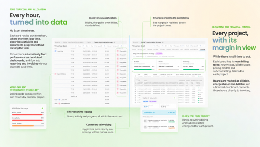The width and height of the screenshot is (260, 147).
Task: Click the star icon beside Create digital marketing plan
Action: tap(114, 42)
